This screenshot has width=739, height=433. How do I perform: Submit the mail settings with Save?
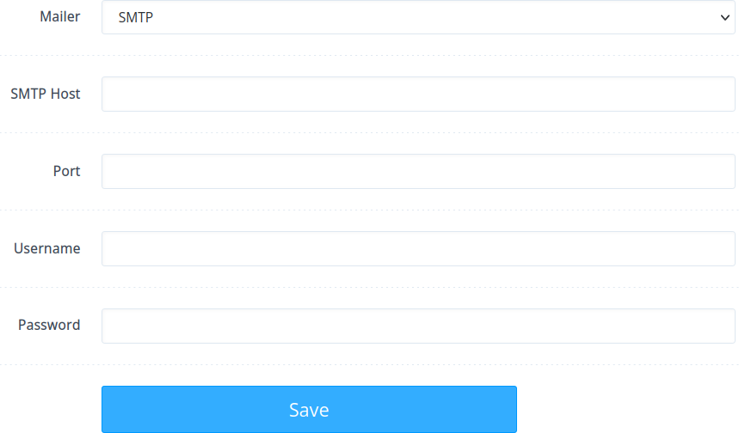point(309,410)
